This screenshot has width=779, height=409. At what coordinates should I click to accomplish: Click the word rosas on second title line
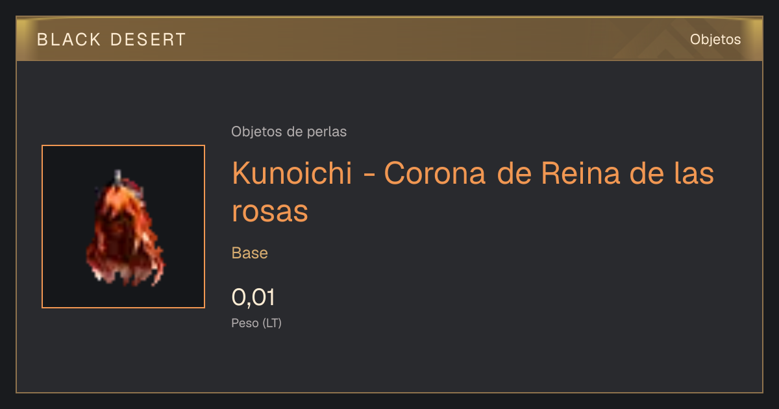(269, 212)
